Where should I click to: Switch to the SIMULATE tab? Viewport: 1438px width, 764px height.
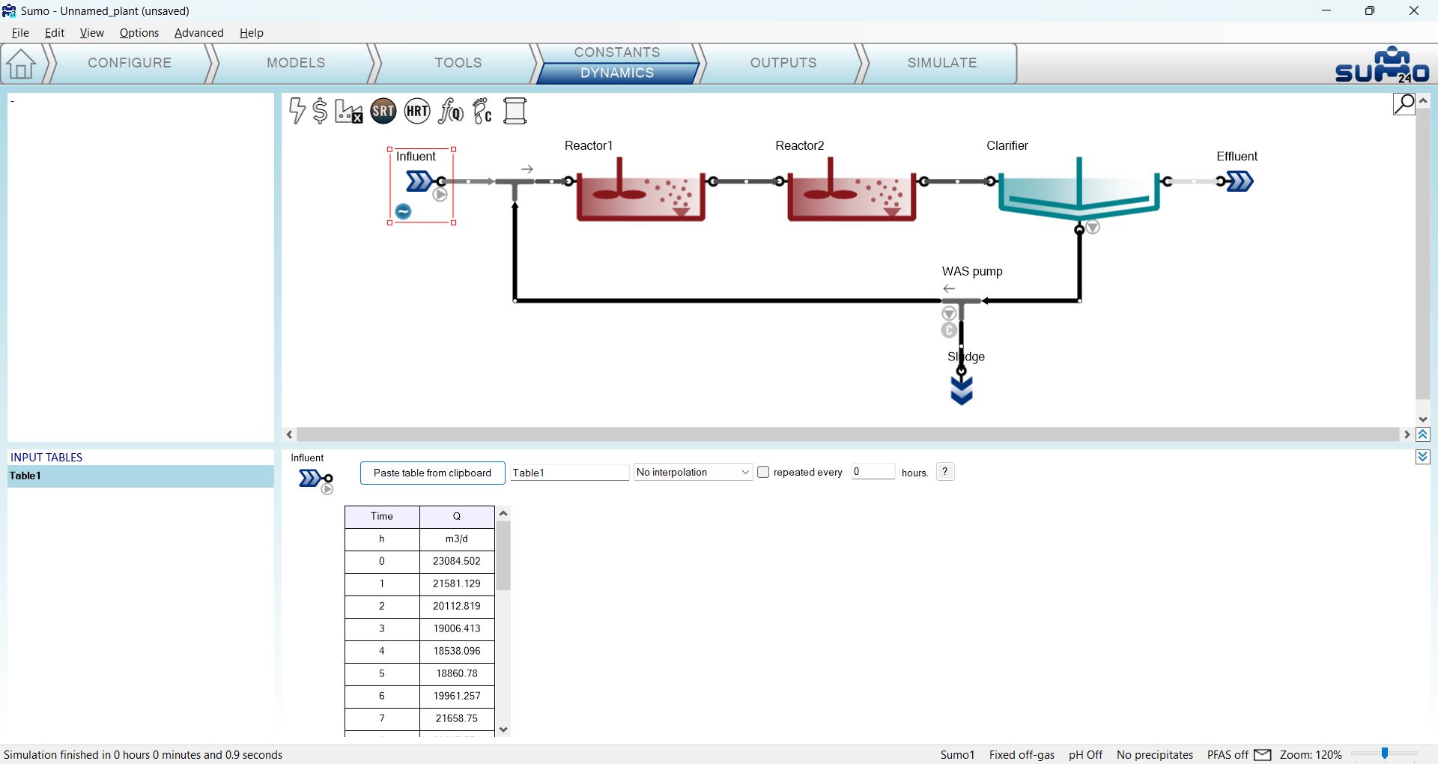coord(941,63)
